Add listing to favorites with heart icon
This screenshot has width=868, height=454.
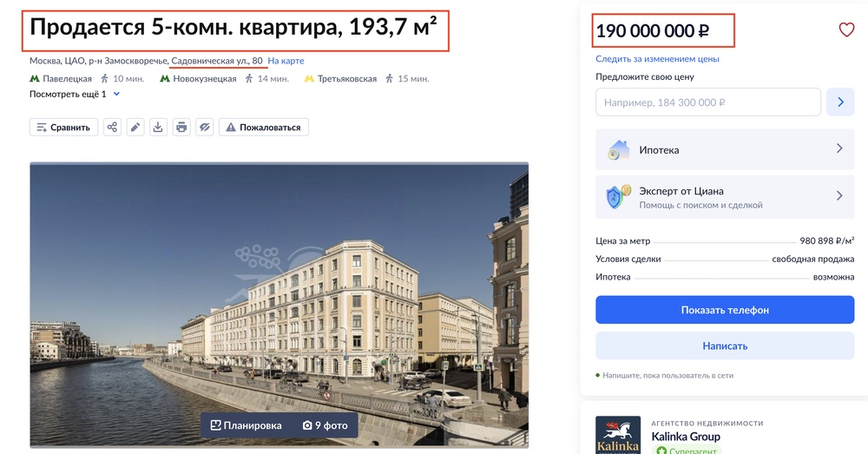point(846,30)
